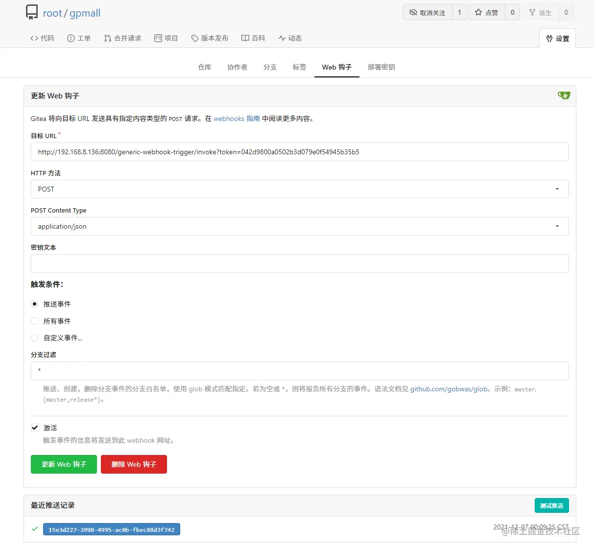594x550 pixels.
Task: Click the stars count 0
Action: pos(513,12)
